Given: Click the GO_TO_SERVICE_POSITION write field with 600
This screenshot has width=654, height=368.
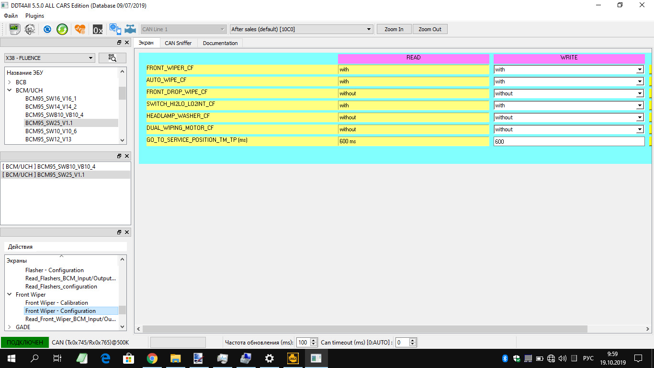Looking at the screenshot, I should (569, 141).
